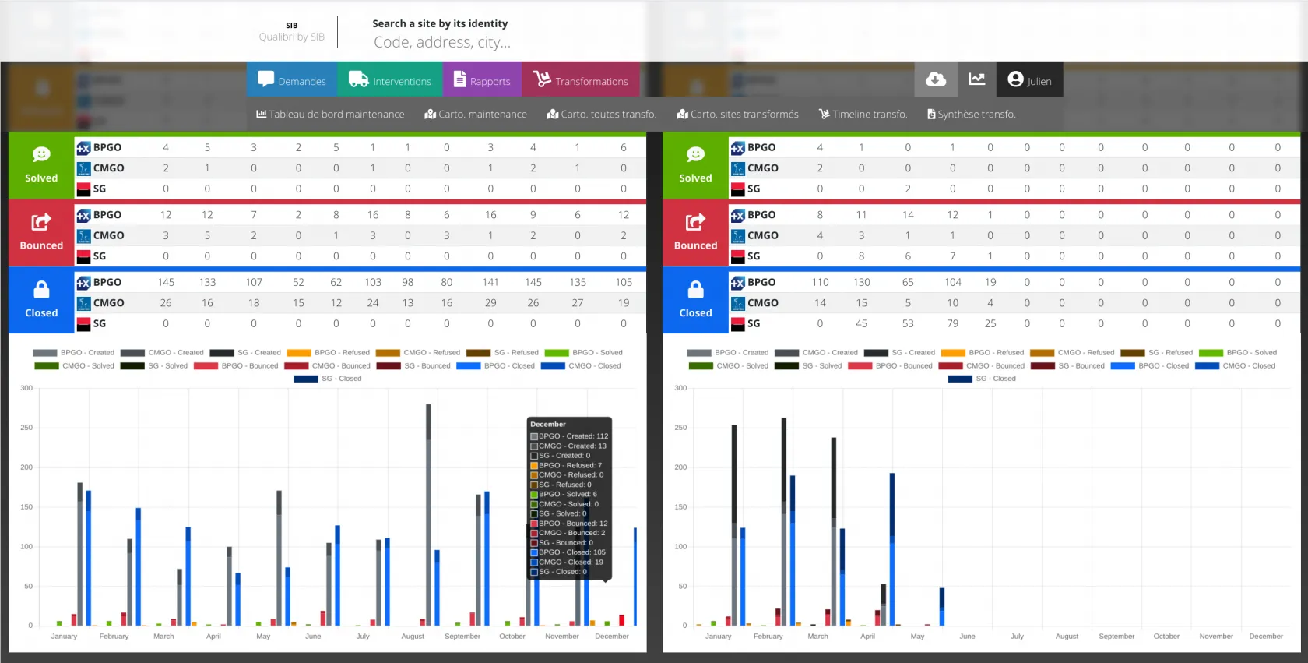Go to the Transformations tab
Screen dimensions: 1308x663
[x=580, y=80]
